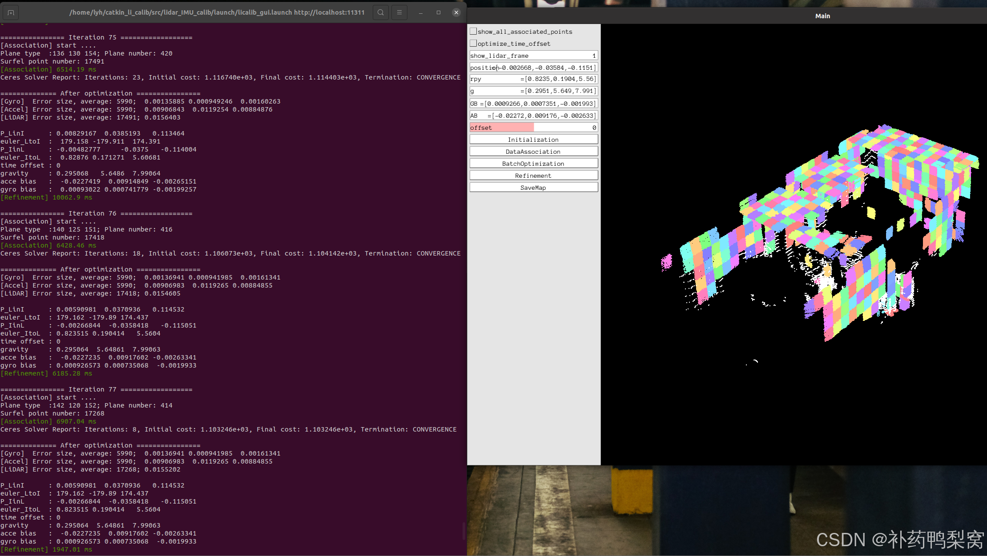Image resolution: width=987 pixels, height=556 pixels.
Task: Click the GB gyro bias field
Action: (533, 104)
